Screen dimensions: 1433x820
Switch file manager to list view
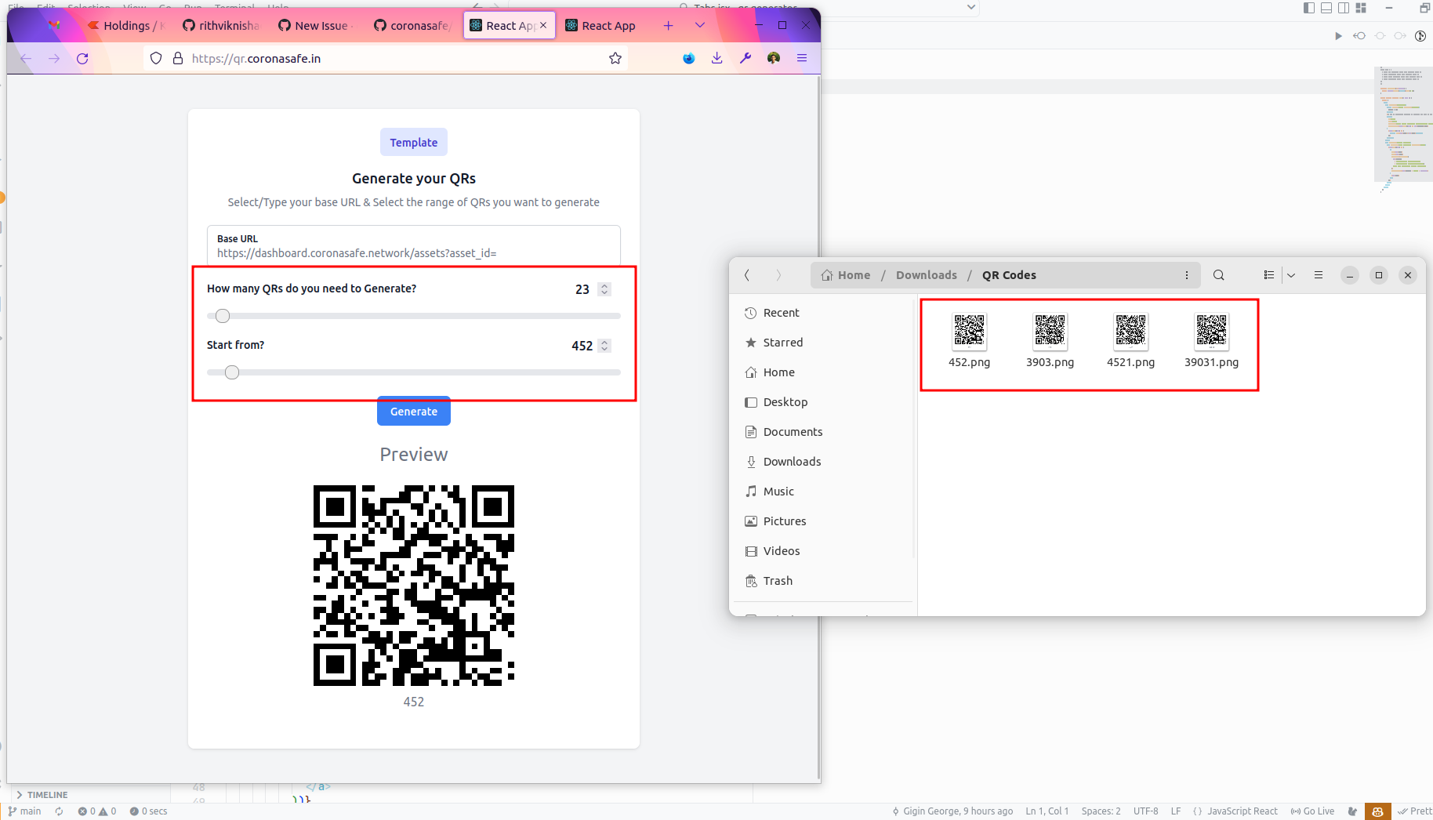(x=1270, y=275)
